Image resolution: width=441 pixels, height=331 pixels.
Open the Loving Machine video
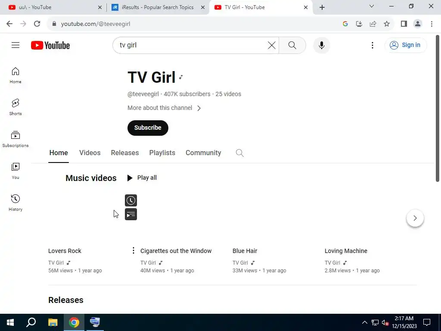pyautogui.click(x=346, y=251)
